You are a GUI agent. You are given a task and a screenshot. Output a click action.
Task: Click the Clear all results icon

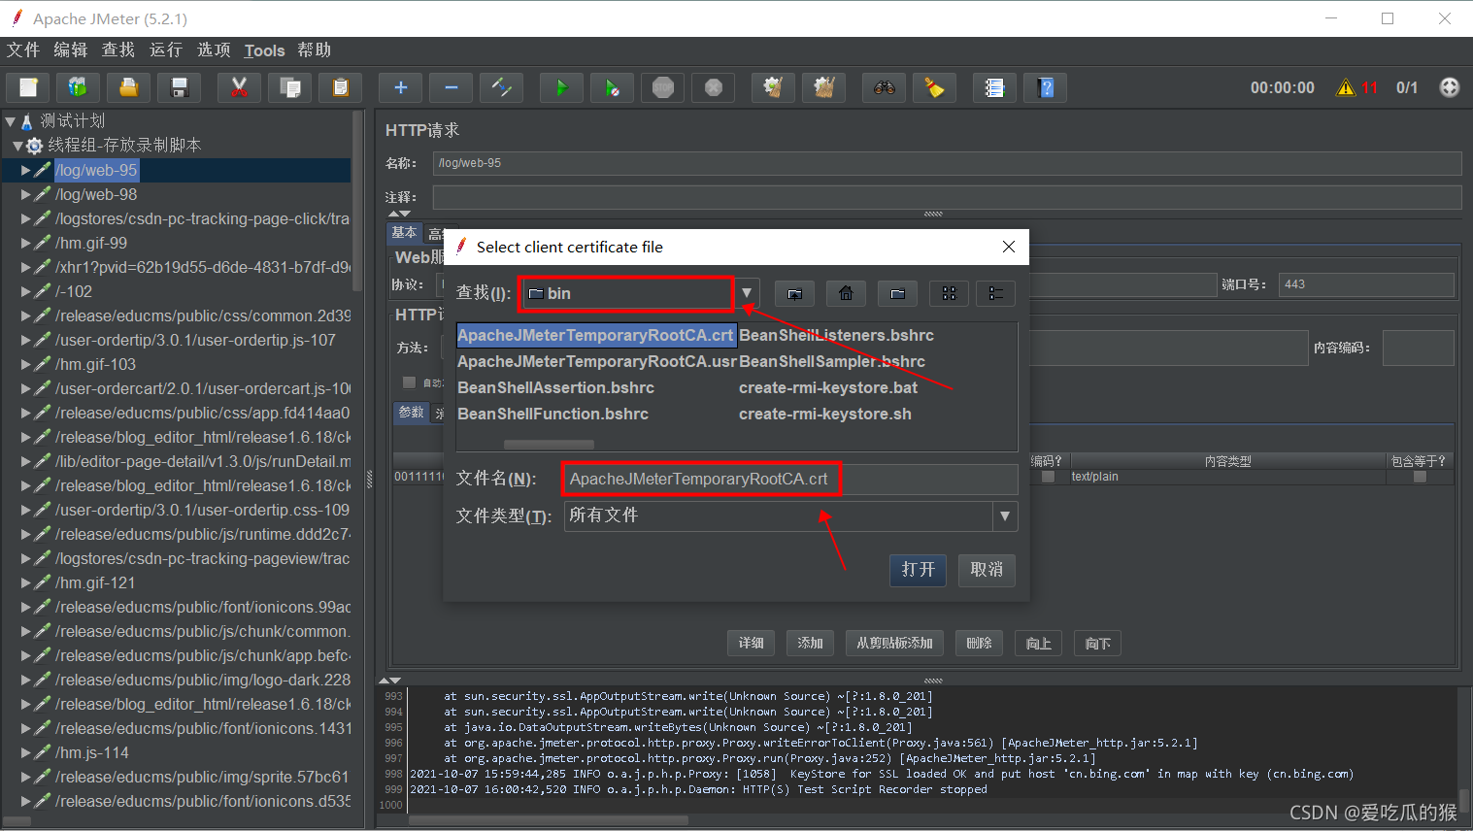pyautogui.click(x=823, y=87)
